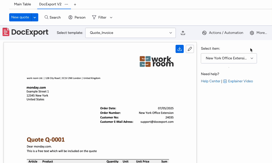This screenshot has height=163, width=272.
Task: Click the New quote button
Action: 20,17
